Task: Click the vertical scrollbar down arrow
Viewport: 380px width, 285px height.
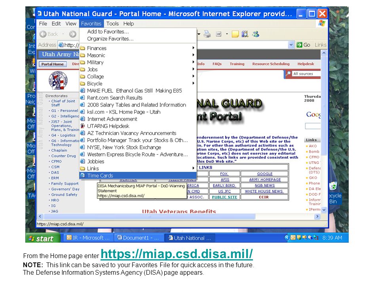Action: 324,210
